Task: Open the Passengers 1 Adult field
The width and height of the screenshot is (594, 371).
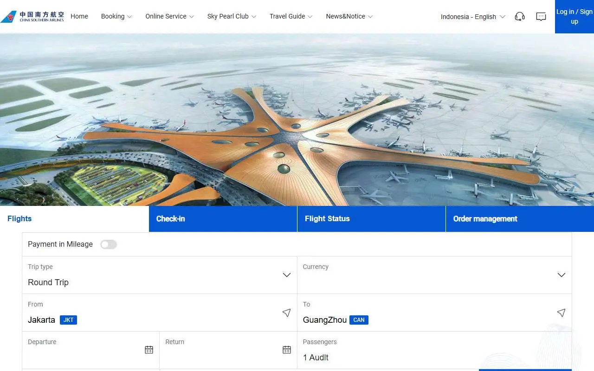Action: tap(434, 350)
